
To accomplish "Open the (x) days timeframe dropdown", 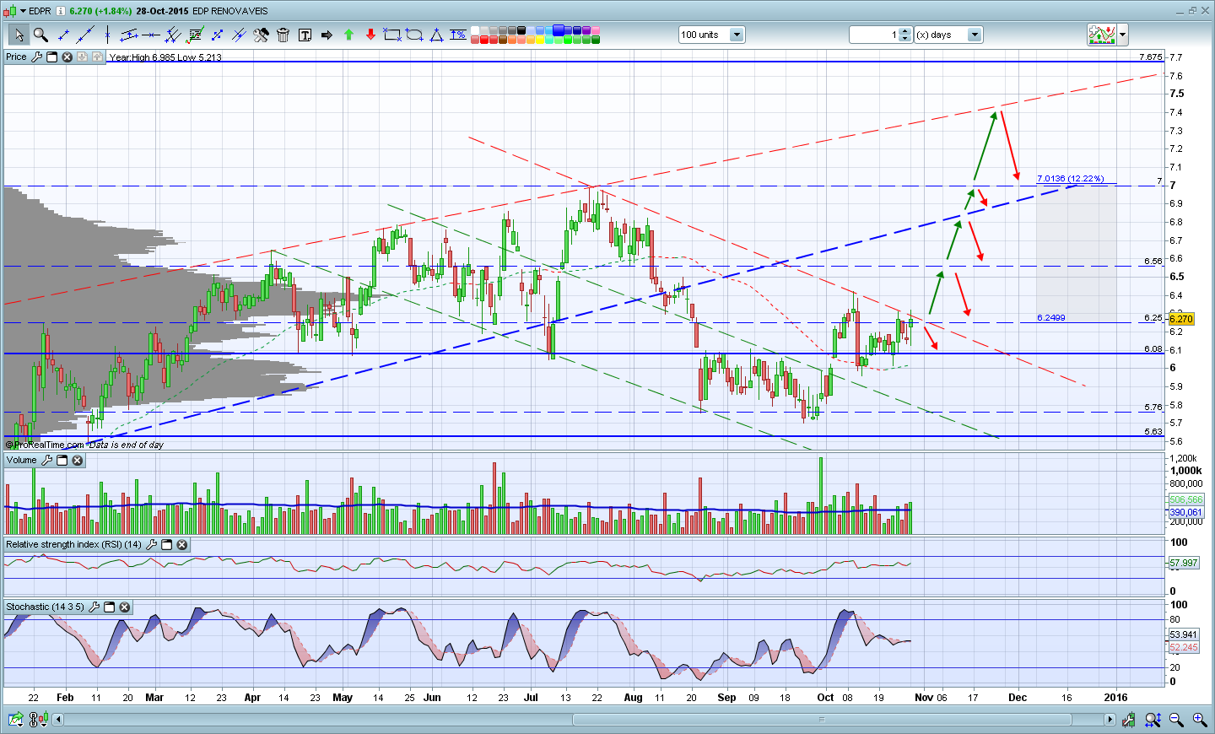I will click(x=975, y=35).
